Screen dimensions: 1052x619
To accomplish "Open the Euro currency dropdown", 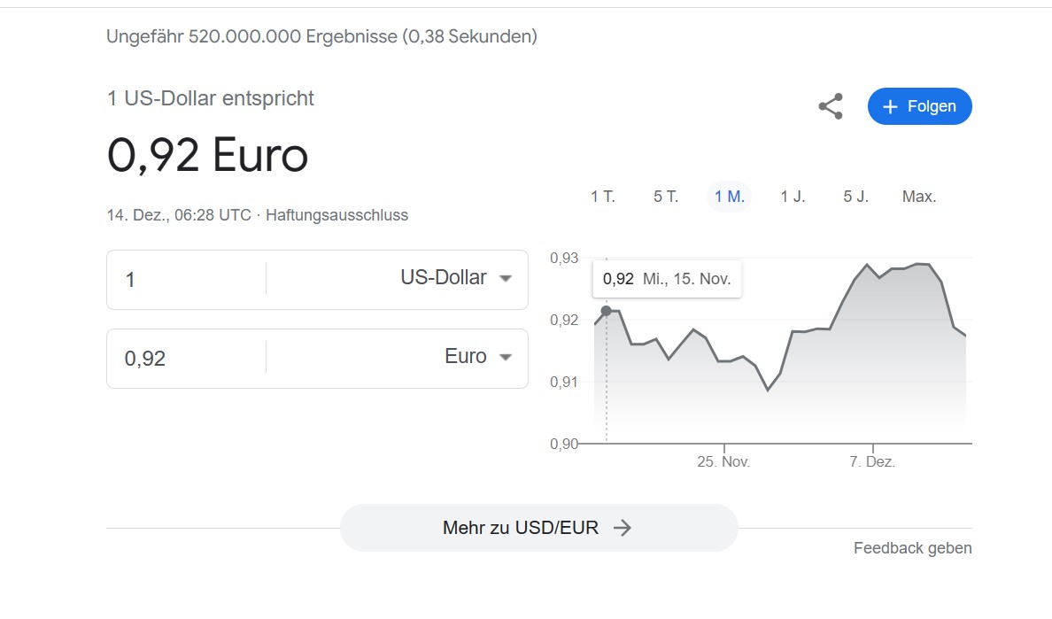I will 477,357.
